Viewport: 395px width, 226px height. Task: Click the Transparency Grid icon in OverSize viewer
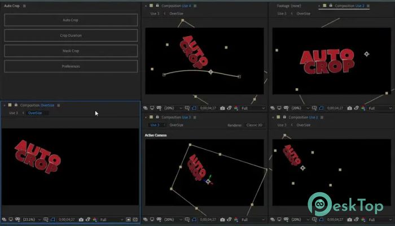pyautogui.click(x=135, y=220)
